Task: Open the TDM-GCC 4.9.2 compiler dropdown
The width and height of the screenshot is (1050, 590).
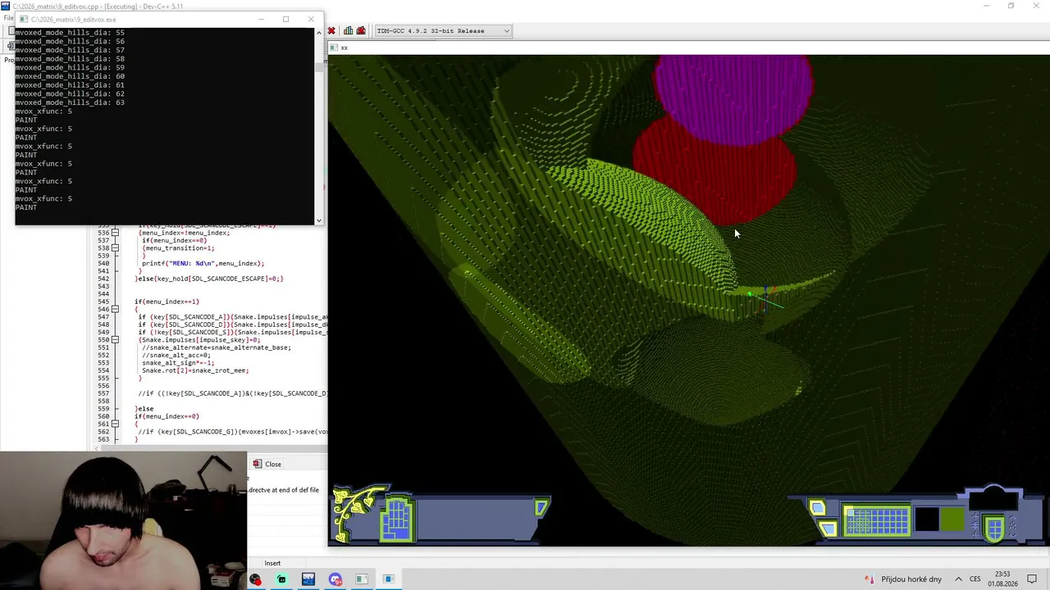Action: 443,31
